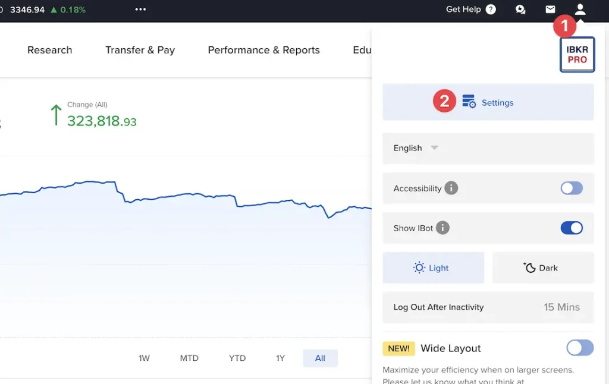Open the chat conversation icon
The image size is (609, 384).
click(x=520, y=10)
